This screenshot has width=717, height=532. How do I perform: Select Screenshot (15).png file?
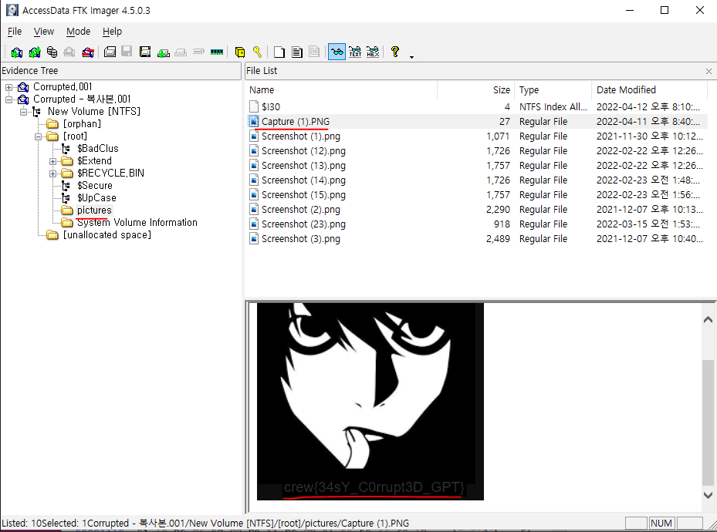tap(475, 194)
